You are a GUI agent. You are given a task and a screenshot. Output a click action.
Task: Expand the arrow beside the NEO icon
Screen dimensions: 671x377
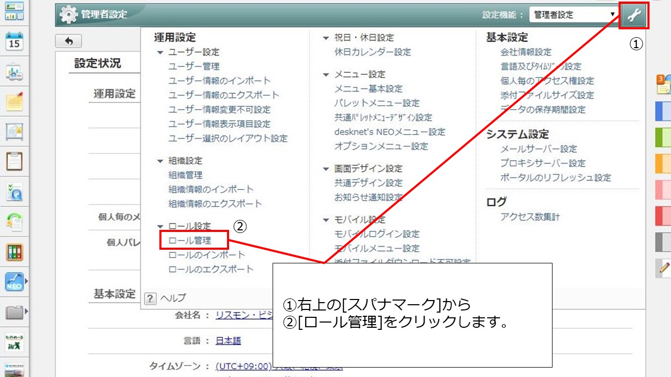[26, 282]
